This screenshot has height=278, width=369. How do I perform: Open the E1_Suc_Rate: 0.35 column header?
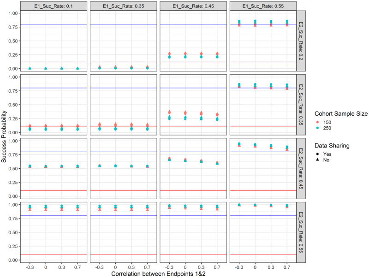coord(124,5)
